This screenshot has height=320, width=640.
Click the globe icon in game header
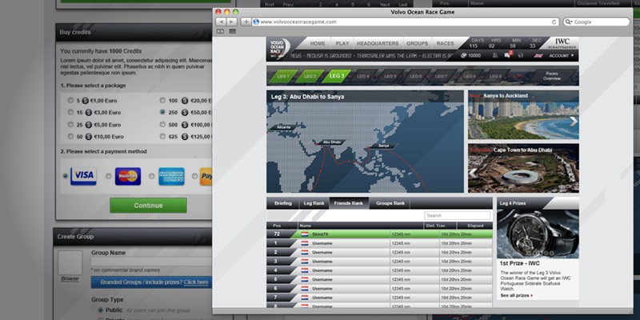521,55
